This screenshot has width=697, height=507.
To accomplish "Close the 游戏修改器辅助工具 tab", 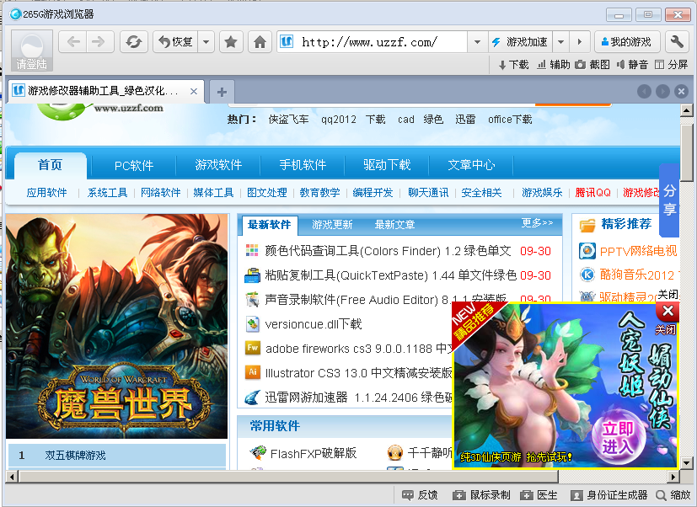I will pyautogui.click(x=194, y=92).
